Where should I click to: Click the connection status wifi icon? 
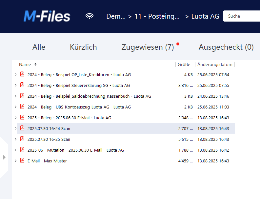[x=89, y=16]
